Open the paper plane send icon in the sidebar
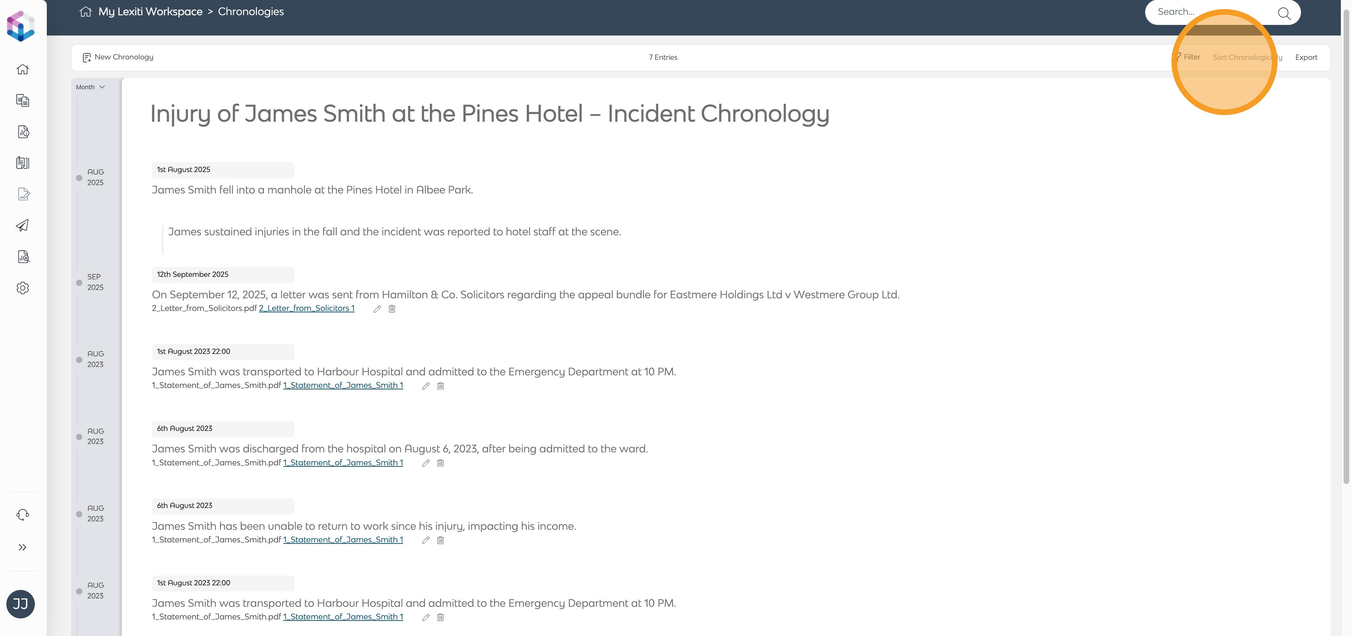The image size is (1351, 636). tap(23, 225)
